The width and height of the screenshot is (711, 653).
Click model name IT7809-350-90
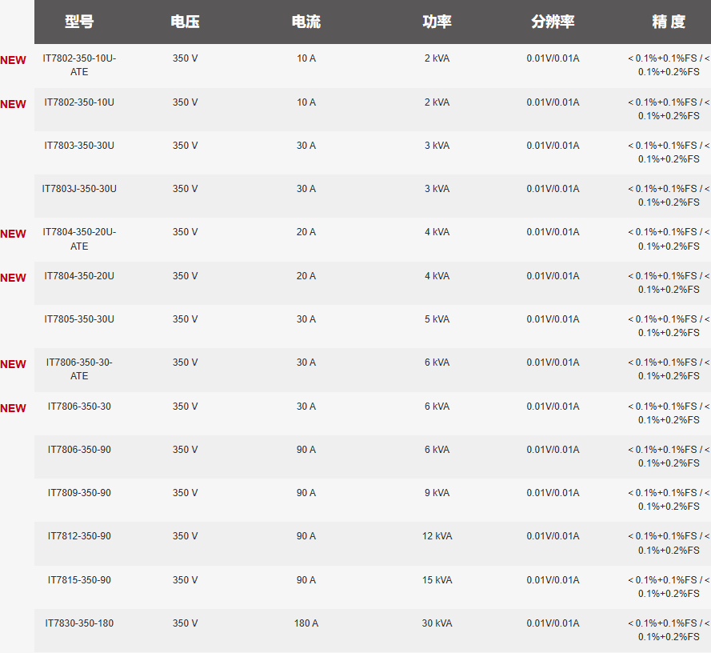coord(79,492)
